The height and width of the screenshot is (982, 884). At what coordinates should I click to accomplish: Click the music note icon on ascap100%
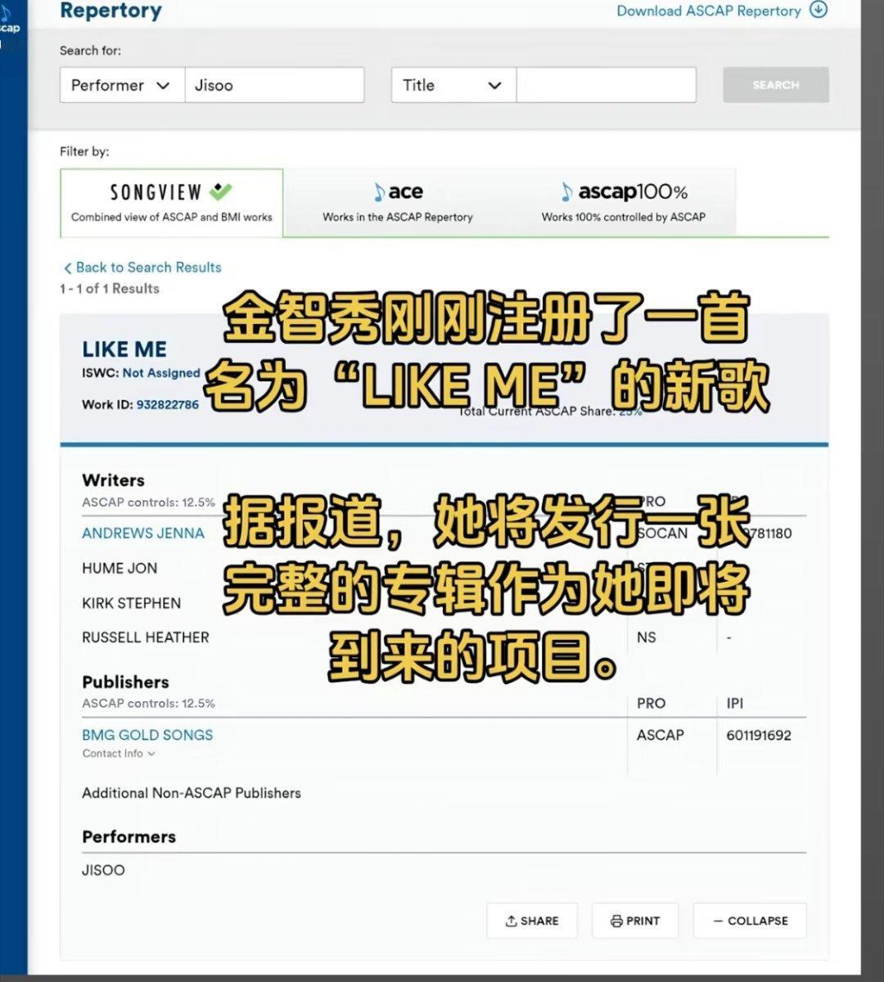[566, 191]
